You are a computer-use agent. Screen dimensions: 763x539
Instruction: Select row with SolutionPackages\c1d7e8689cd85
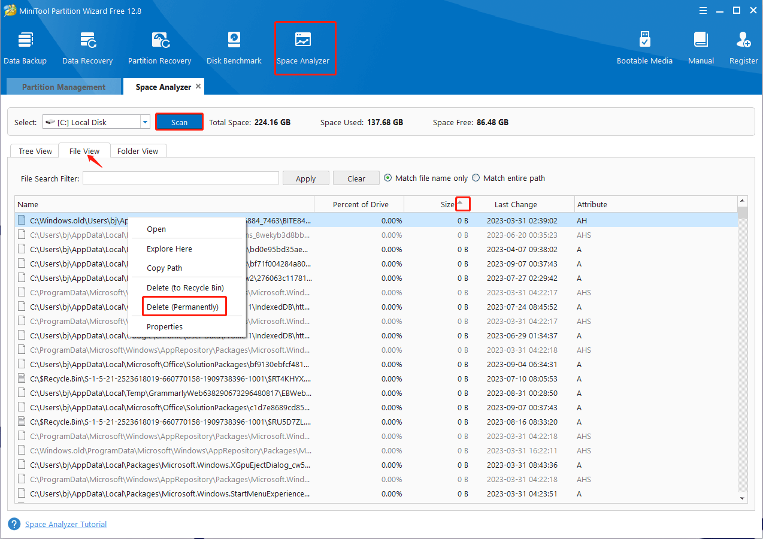[376, 407]
